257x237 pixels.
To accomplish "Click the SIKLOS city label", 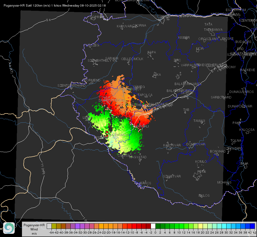I will (x=204, y=195).
